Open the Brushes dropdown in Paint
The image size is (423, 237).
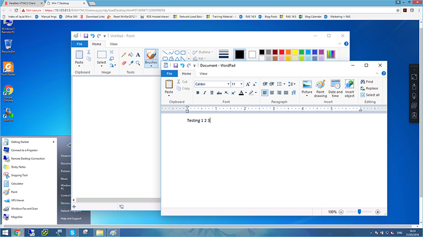pyautogui.click(x=151, y=64)
